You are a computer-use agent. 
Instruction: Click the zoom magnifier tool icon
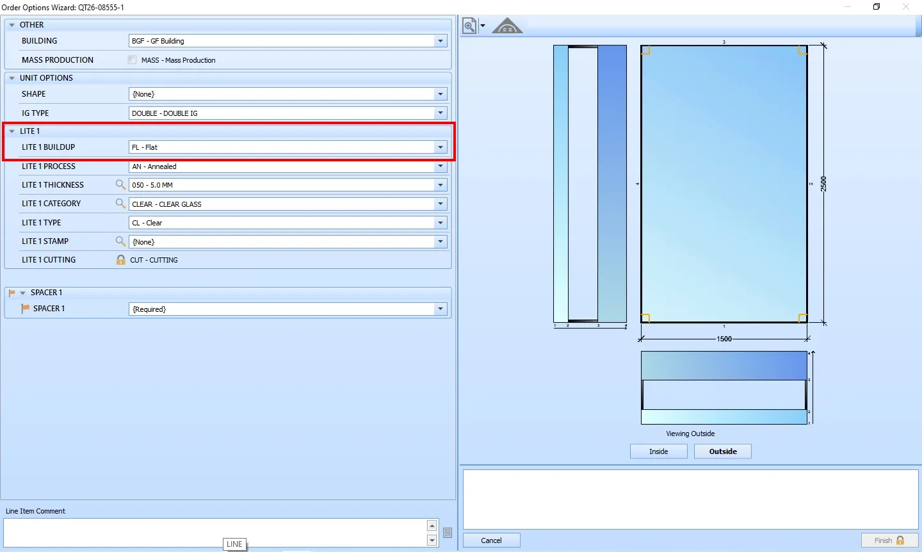[469, 26]
